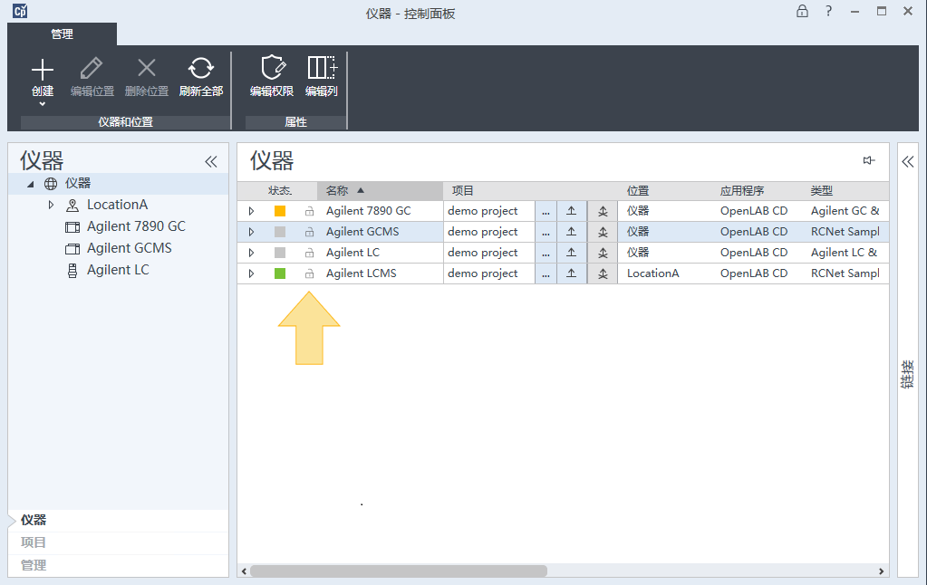This screenshot has height=585, width=927.
Task: Click lock icon in Agilent 7890 GC row
Action: tap(309, 211)
